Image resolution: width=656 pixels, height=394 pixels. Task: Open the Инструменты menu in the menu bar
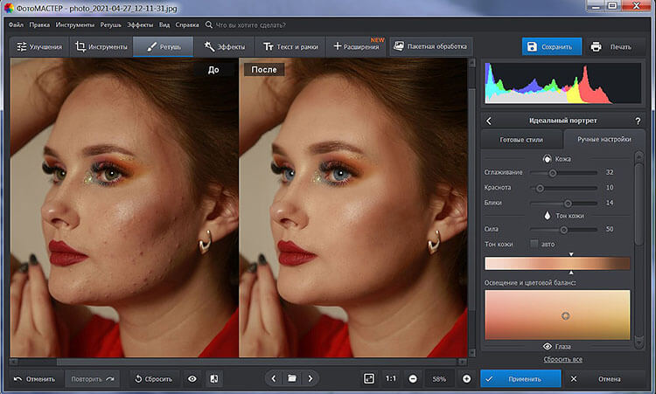(x=75, y=24)
